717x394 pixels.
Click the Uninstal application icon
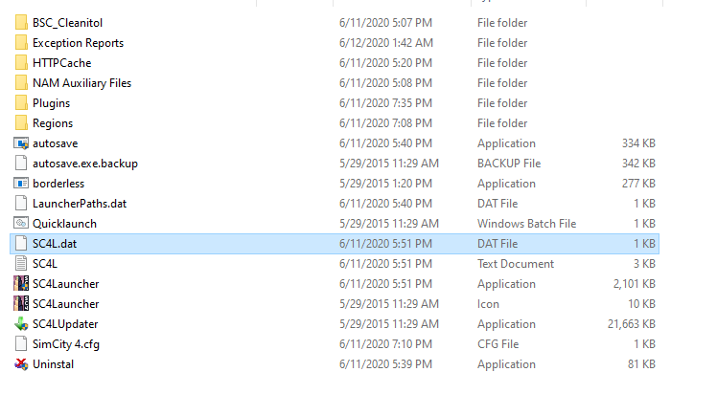pyautogui.click(x=21, y=364)
